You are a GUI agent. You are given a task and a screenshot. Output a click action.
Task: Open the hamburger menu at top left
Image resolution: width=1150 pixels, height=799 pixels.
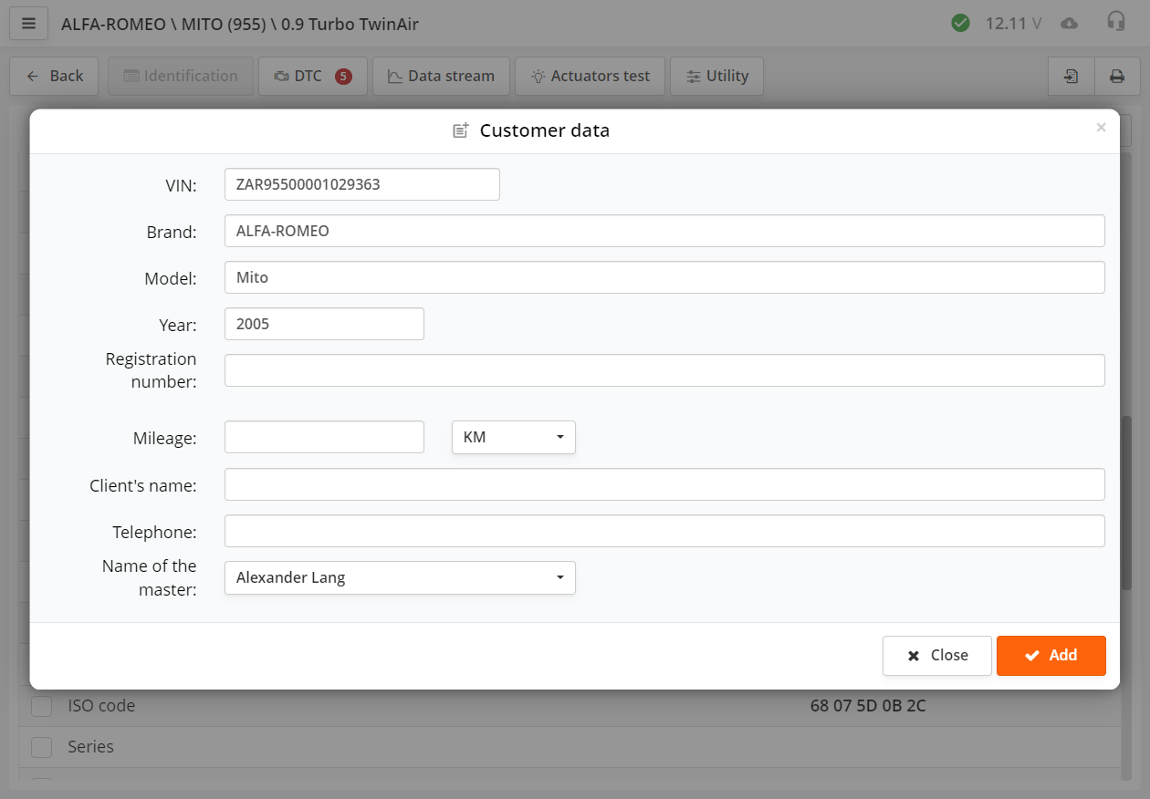click(28, 23)
